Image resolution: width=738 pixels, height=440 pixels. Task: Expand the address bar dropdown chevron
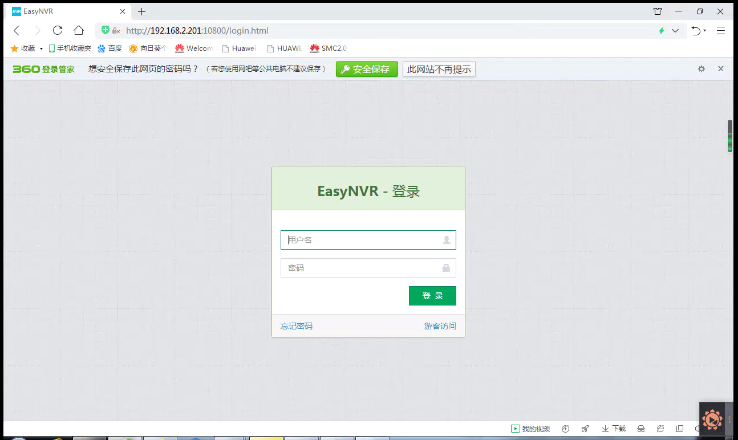click(x=675, y=31)
